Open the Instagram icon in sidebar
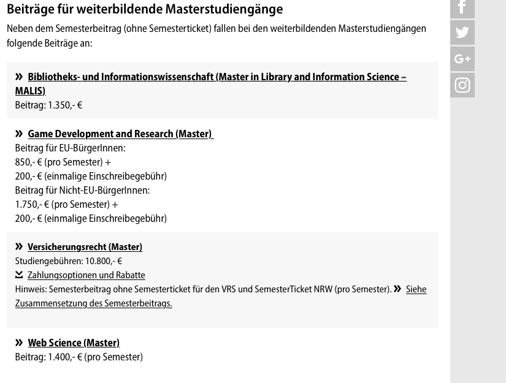 pos(462,85)
